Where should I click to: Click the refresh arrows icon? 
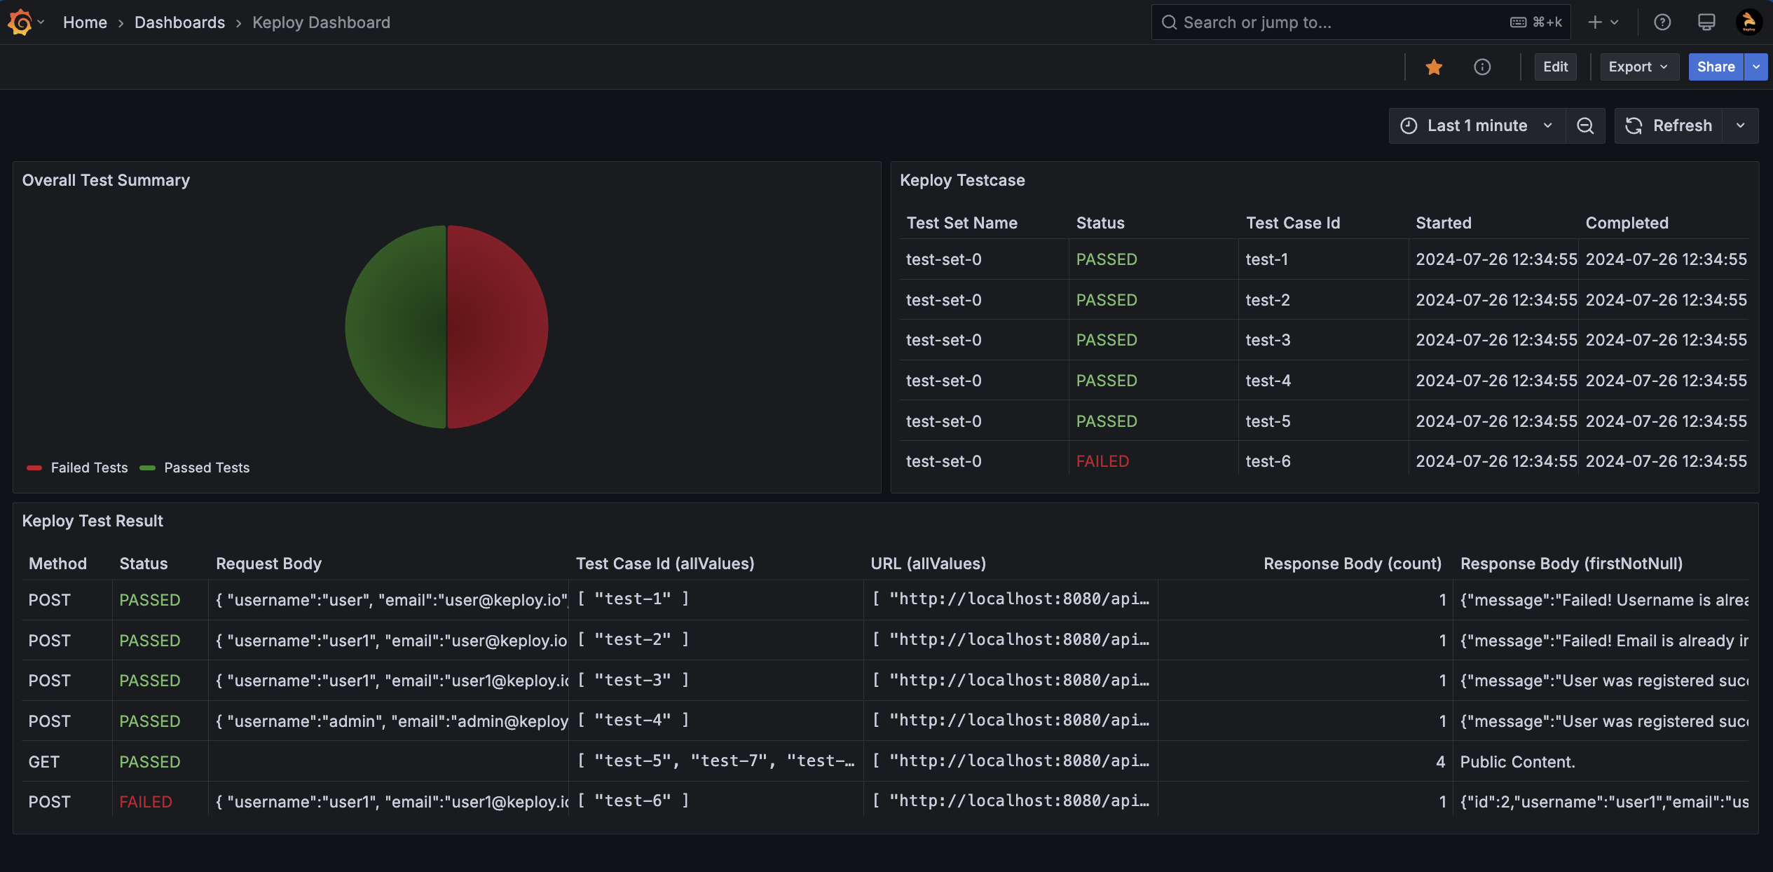1634,125
